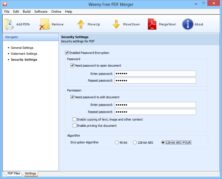Open the Help menu
Screen dimensions: 222x179
[68, 12]
